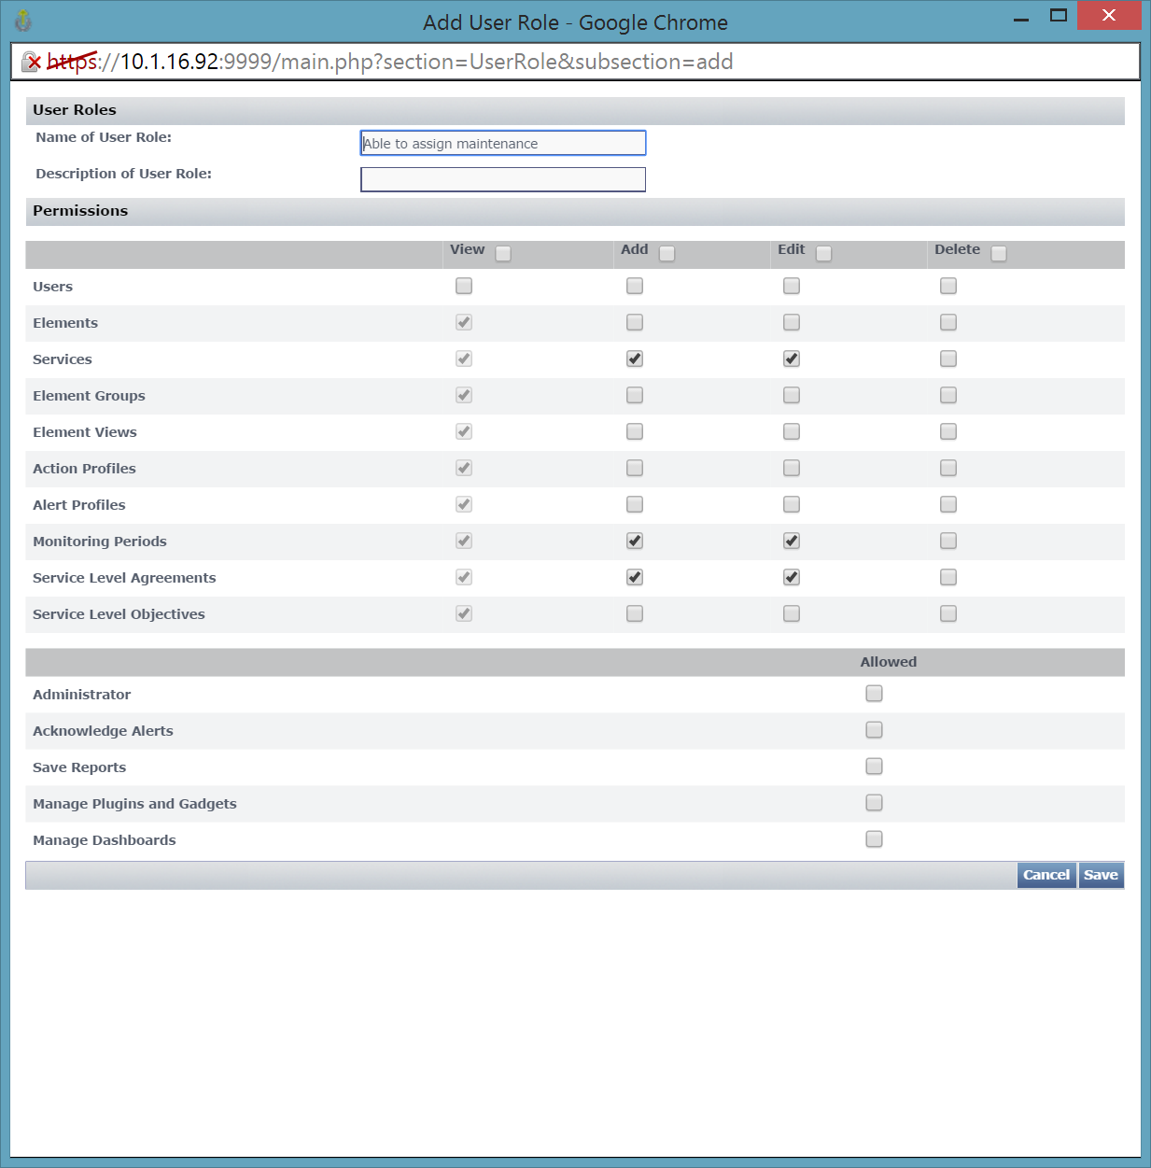This screenshot has width=1151, height=1168.
Task: Check the Elements Delete checkbox
Action: coord(948,322)
